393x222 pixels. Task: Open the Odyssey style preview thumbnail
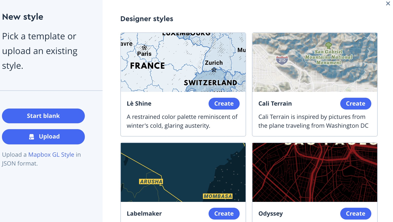(314, 172)
